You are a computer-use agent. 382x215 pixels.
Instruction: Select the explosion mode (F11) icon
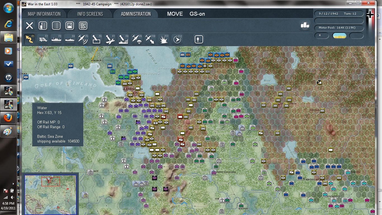coord(164,39)
